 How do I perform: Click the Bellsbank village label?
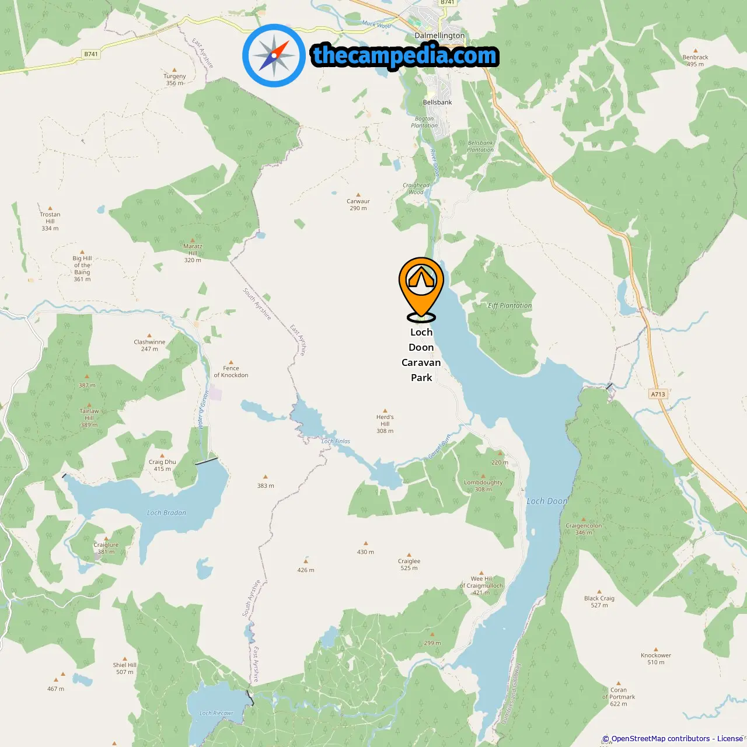click(437, 102)
